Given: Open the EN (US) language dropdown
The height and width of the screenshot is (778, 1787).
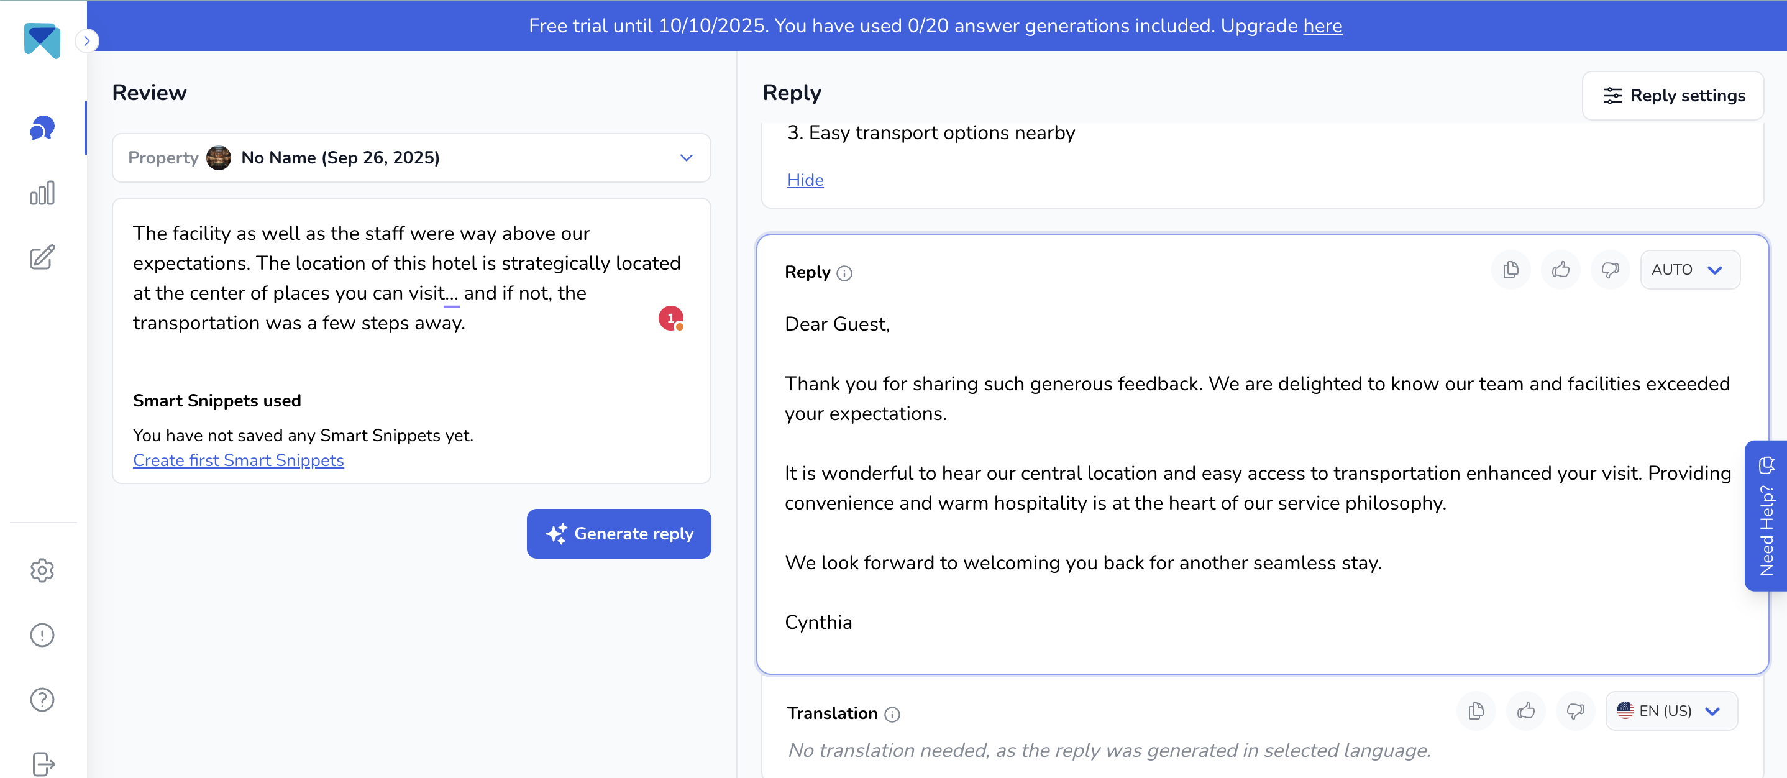Looking at the screenshot, I should pos(1671,711).
